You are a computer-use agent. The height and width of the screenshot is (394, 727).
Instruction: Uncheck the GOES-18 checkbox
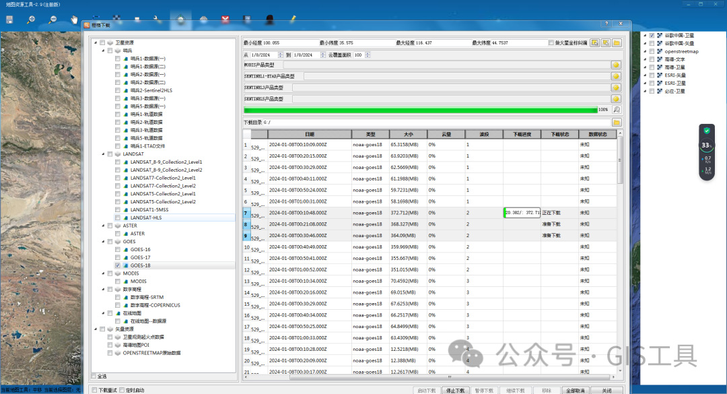click(x=118, y=265)
